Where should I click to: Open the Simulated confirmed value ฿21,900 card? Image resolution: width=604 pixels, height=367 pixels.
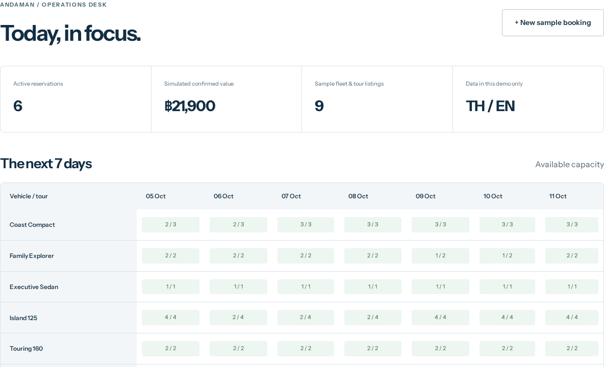(x=226, y=99)
